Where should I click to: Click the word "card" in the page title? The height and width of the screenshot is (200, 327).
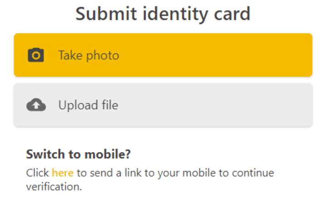[x=232, y=14]
